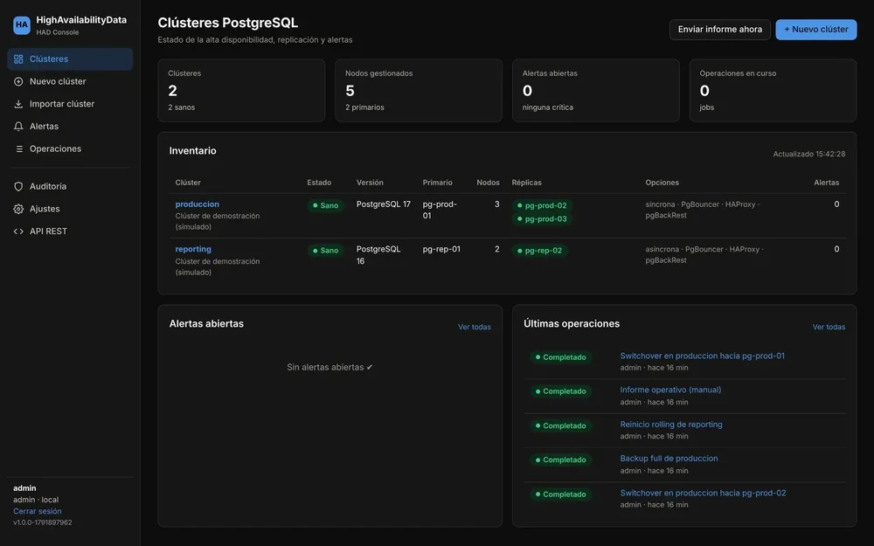The height and width of the screenshot is (546, 874).
Task: Click the Sano status badge for reporting
Action: point(325,251)
